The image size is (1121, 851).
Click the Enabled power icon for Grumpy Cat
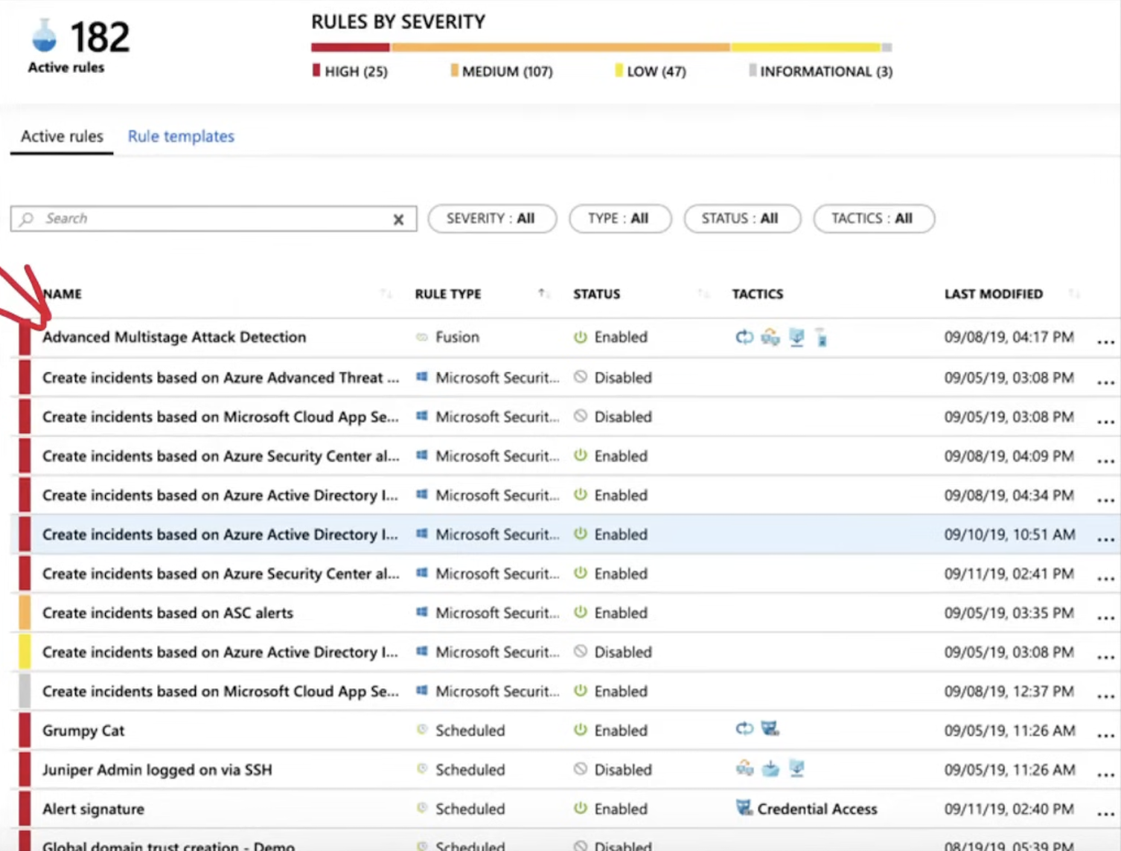point(581,730)
